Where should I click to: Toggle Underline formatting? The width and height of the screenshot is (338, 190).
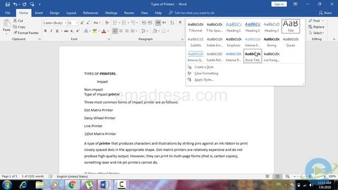click(x=57, y=31)
